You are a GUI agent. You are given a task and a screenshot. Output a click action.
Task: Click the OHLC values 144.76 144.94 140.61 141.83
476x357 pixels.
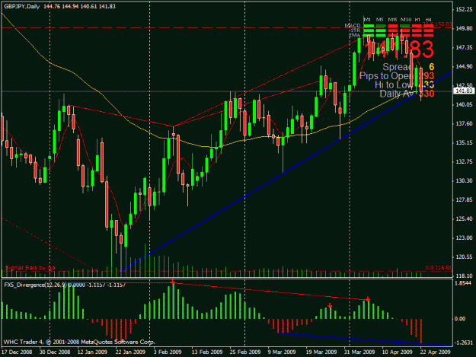[x=79, y=6]
